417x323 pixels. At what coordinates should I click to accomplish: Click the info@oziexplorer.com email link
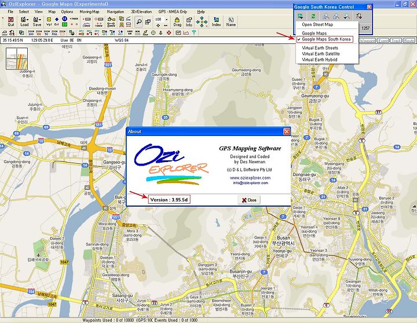click(x=251, y=183)
